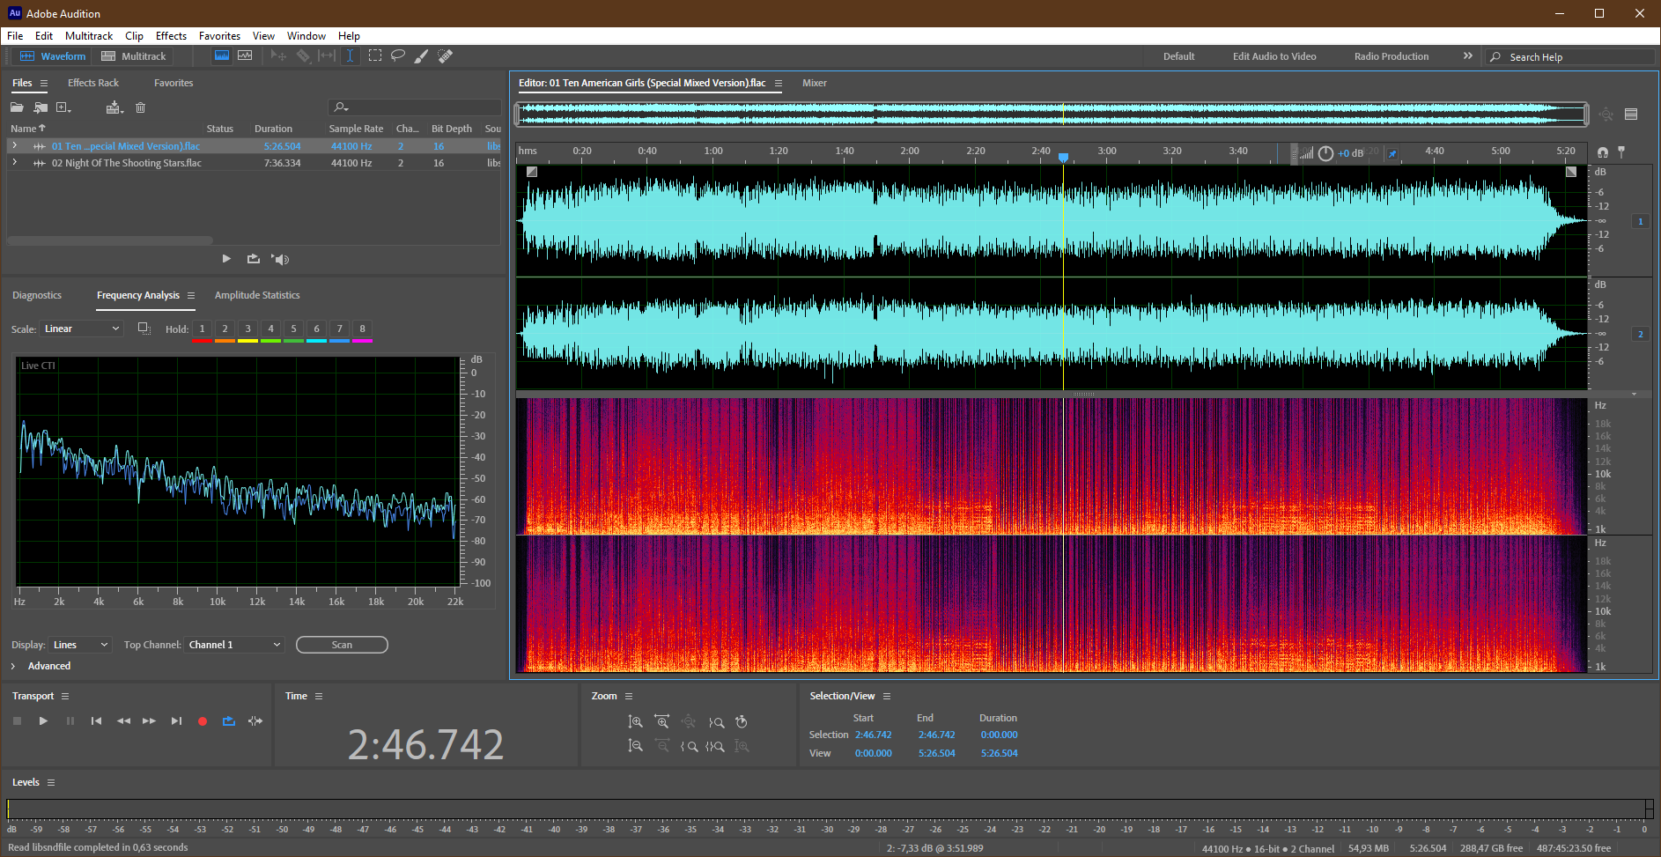Open the Scale Linear dropdown
Screen dimensions: 1661x857
(x=81, y=329)
